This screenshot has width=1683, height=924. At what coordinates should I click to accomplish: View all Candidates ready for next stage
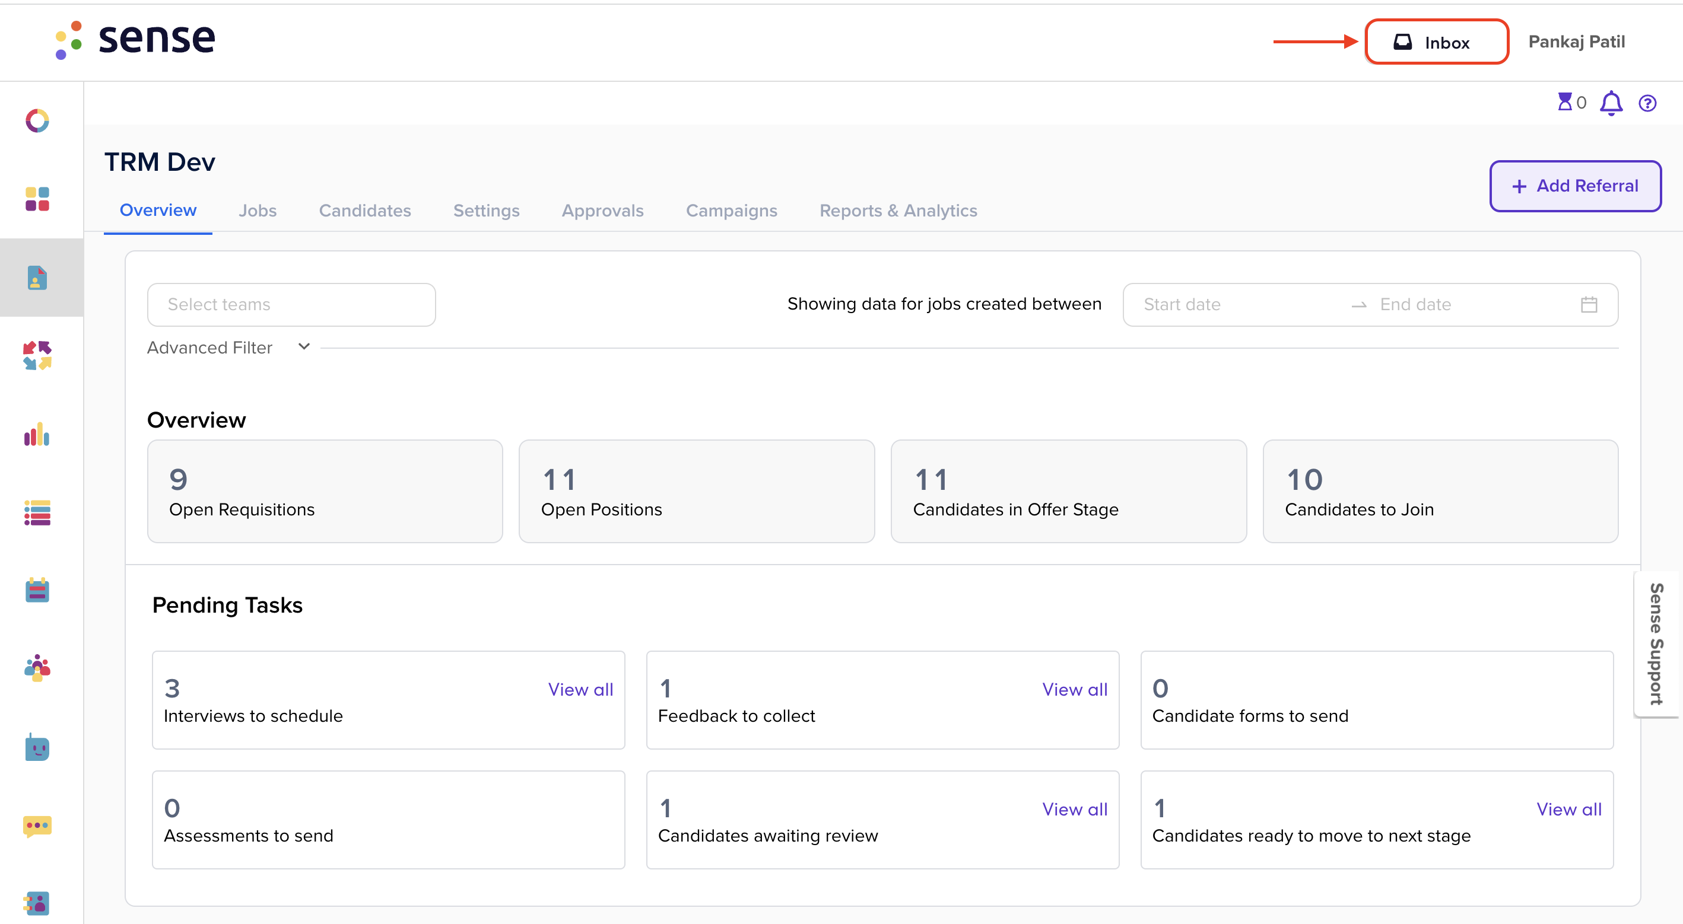click(x=1568, y=809)
